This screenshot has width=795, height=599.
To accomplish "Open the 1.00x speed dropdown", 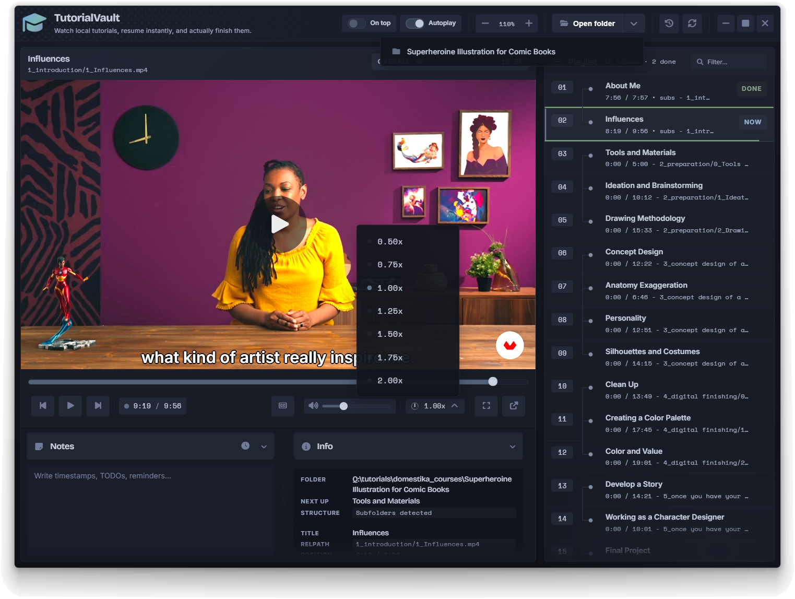I will (x=435, y=406).
